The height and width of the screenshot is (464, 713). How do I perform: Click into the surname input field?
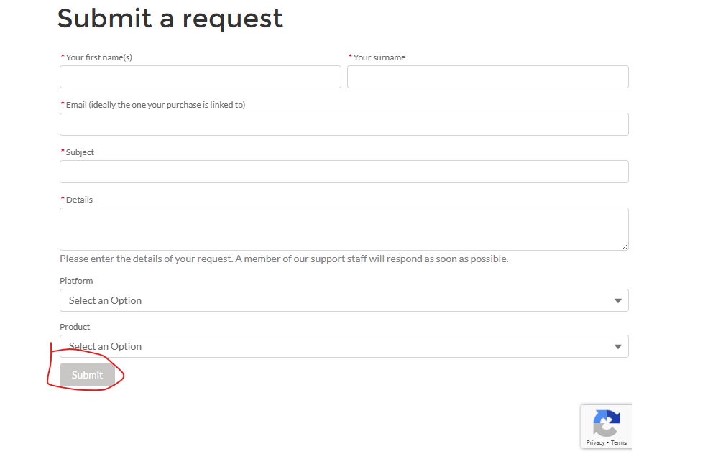487,77
